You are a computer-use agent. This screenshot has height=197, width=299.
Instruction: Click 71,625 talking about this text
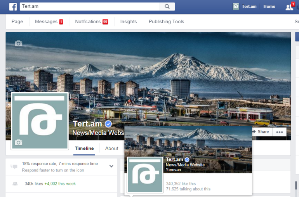188,189
